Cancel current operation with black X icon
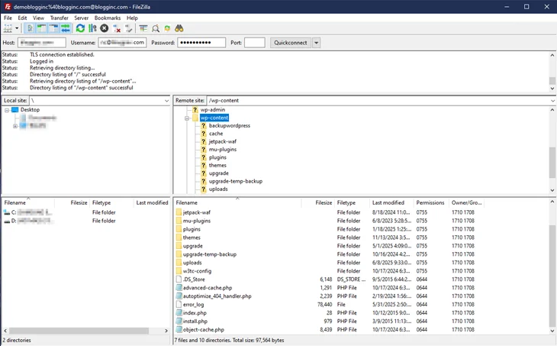557x346 pixels. coord(105,28)
